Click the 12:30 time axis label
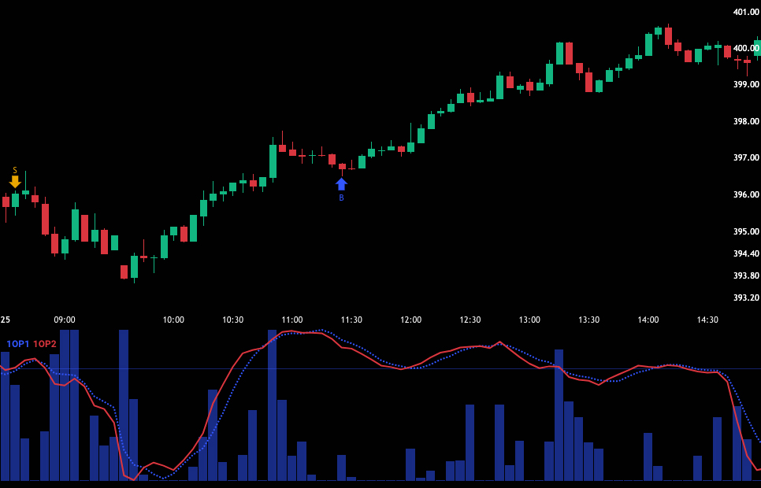The width and height of the screenshot is (761, 488). (x=470, y=320)
